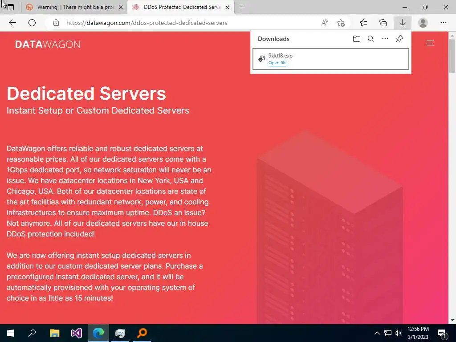456x342 pixels.
Task: Click the Read aloud icon
Action: coord(325,23)
